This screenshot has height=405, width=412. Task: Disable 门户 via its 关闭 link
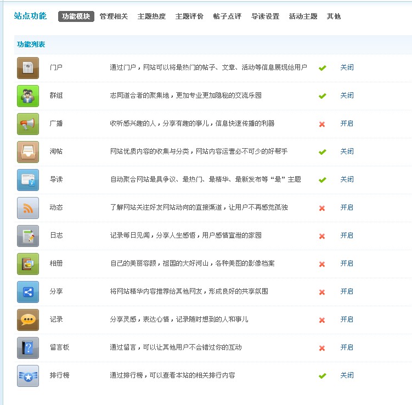[347, 67]
